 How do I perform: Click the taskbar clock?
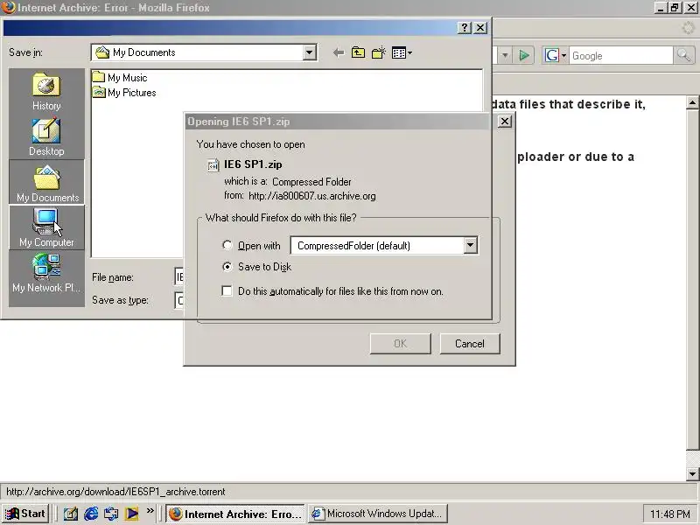coord(669,514)
